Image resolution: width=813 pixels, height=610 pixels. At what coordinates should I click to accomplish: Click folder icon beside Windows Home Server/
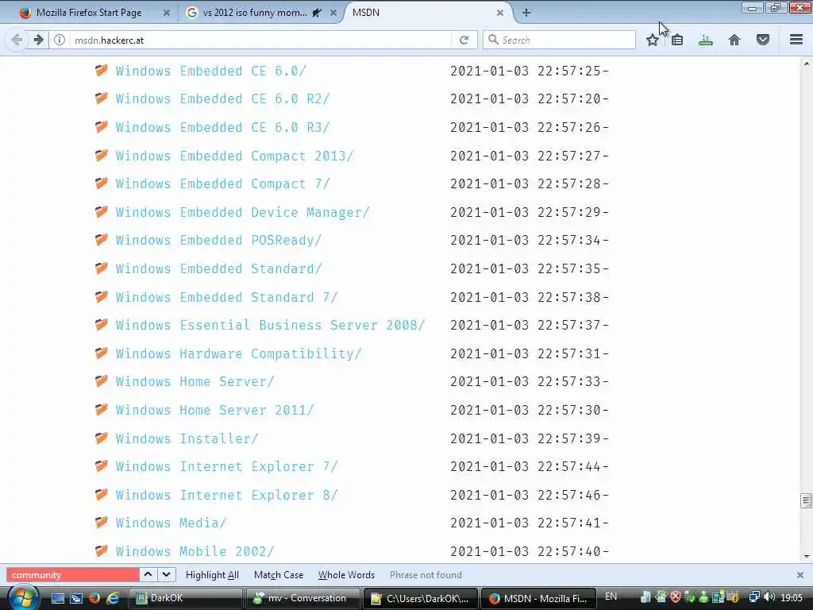102,381
